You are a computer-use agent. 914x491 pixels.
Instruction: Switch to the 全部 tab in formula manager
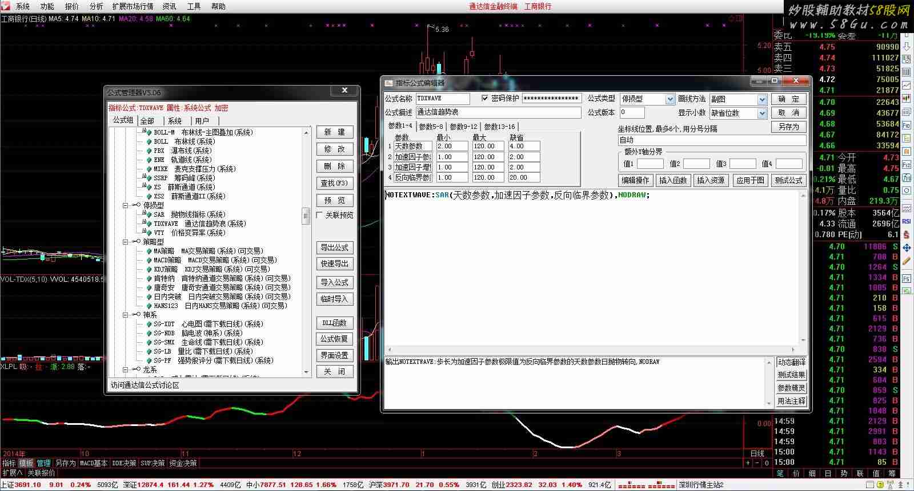point(147,120)
